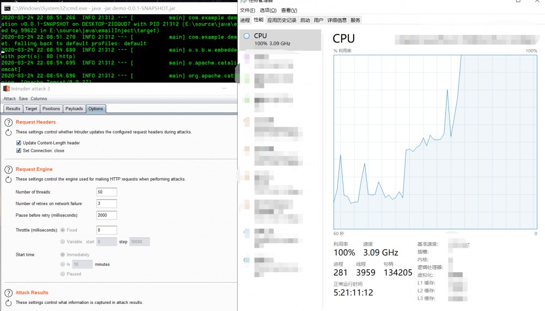Click the Burp Intruder attack window icon
Image resolution: width=545 pixels, height=311 pixels.
[6, 89]
